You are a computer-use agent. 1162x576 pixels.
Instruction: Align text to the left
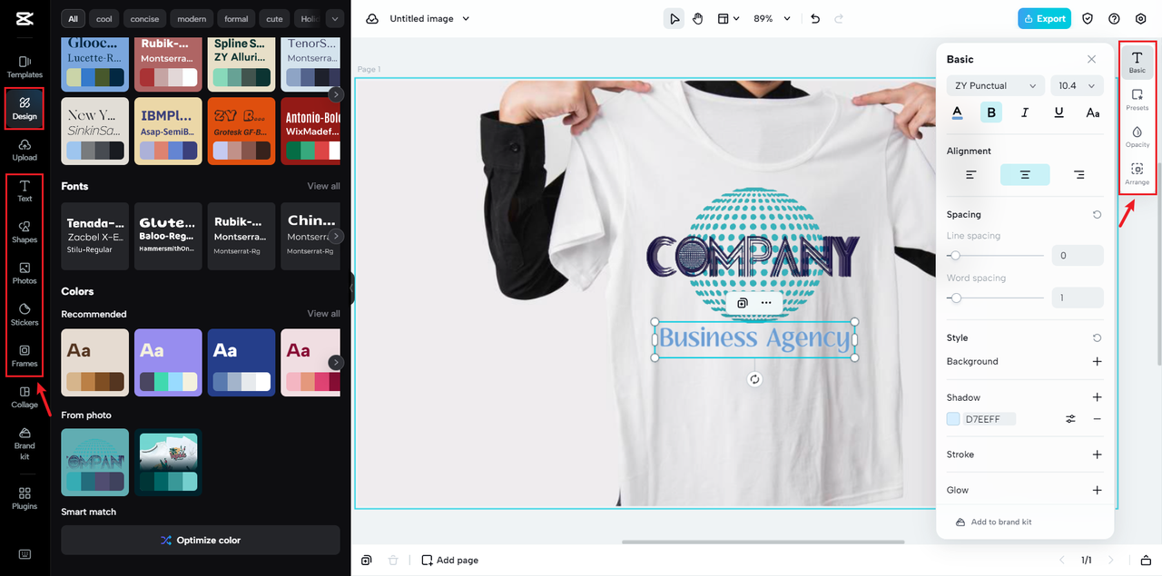tap(971, 174)
